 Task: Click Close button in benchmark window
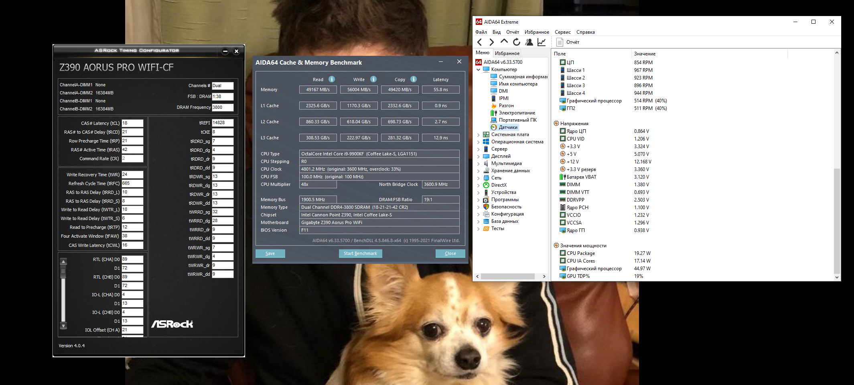[450, 253]
